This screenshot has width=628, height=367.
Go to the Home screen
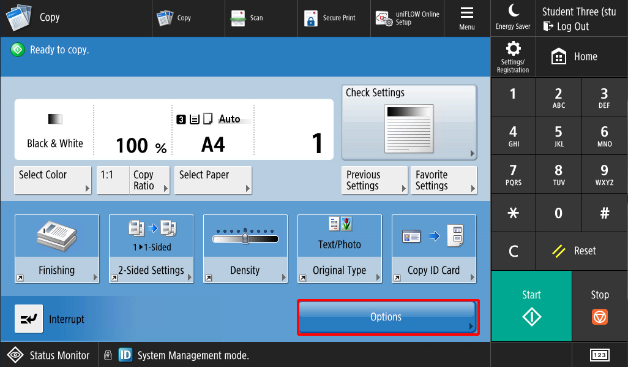[575, 57]
